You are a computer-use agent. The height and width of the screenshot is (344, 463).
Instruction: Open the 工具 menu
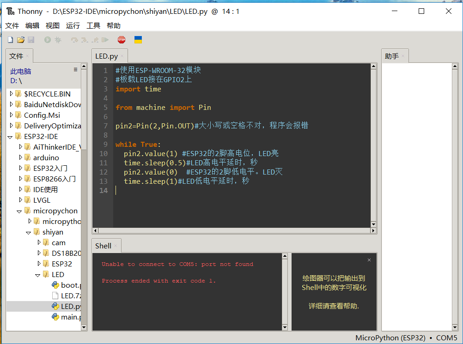tap(93, 26)
